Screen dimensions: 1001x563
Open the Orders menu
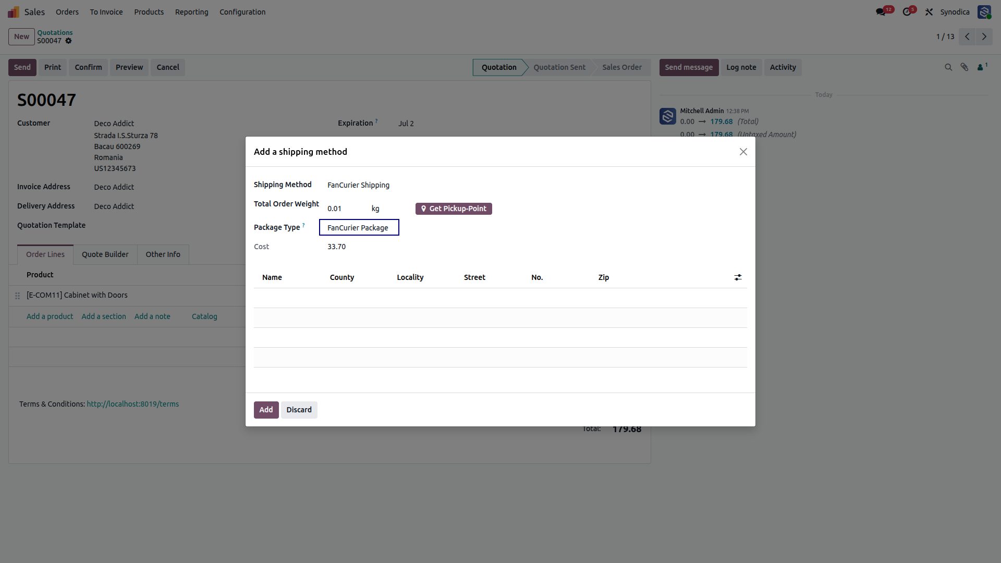pyautogui.click(x=67, y=11)
